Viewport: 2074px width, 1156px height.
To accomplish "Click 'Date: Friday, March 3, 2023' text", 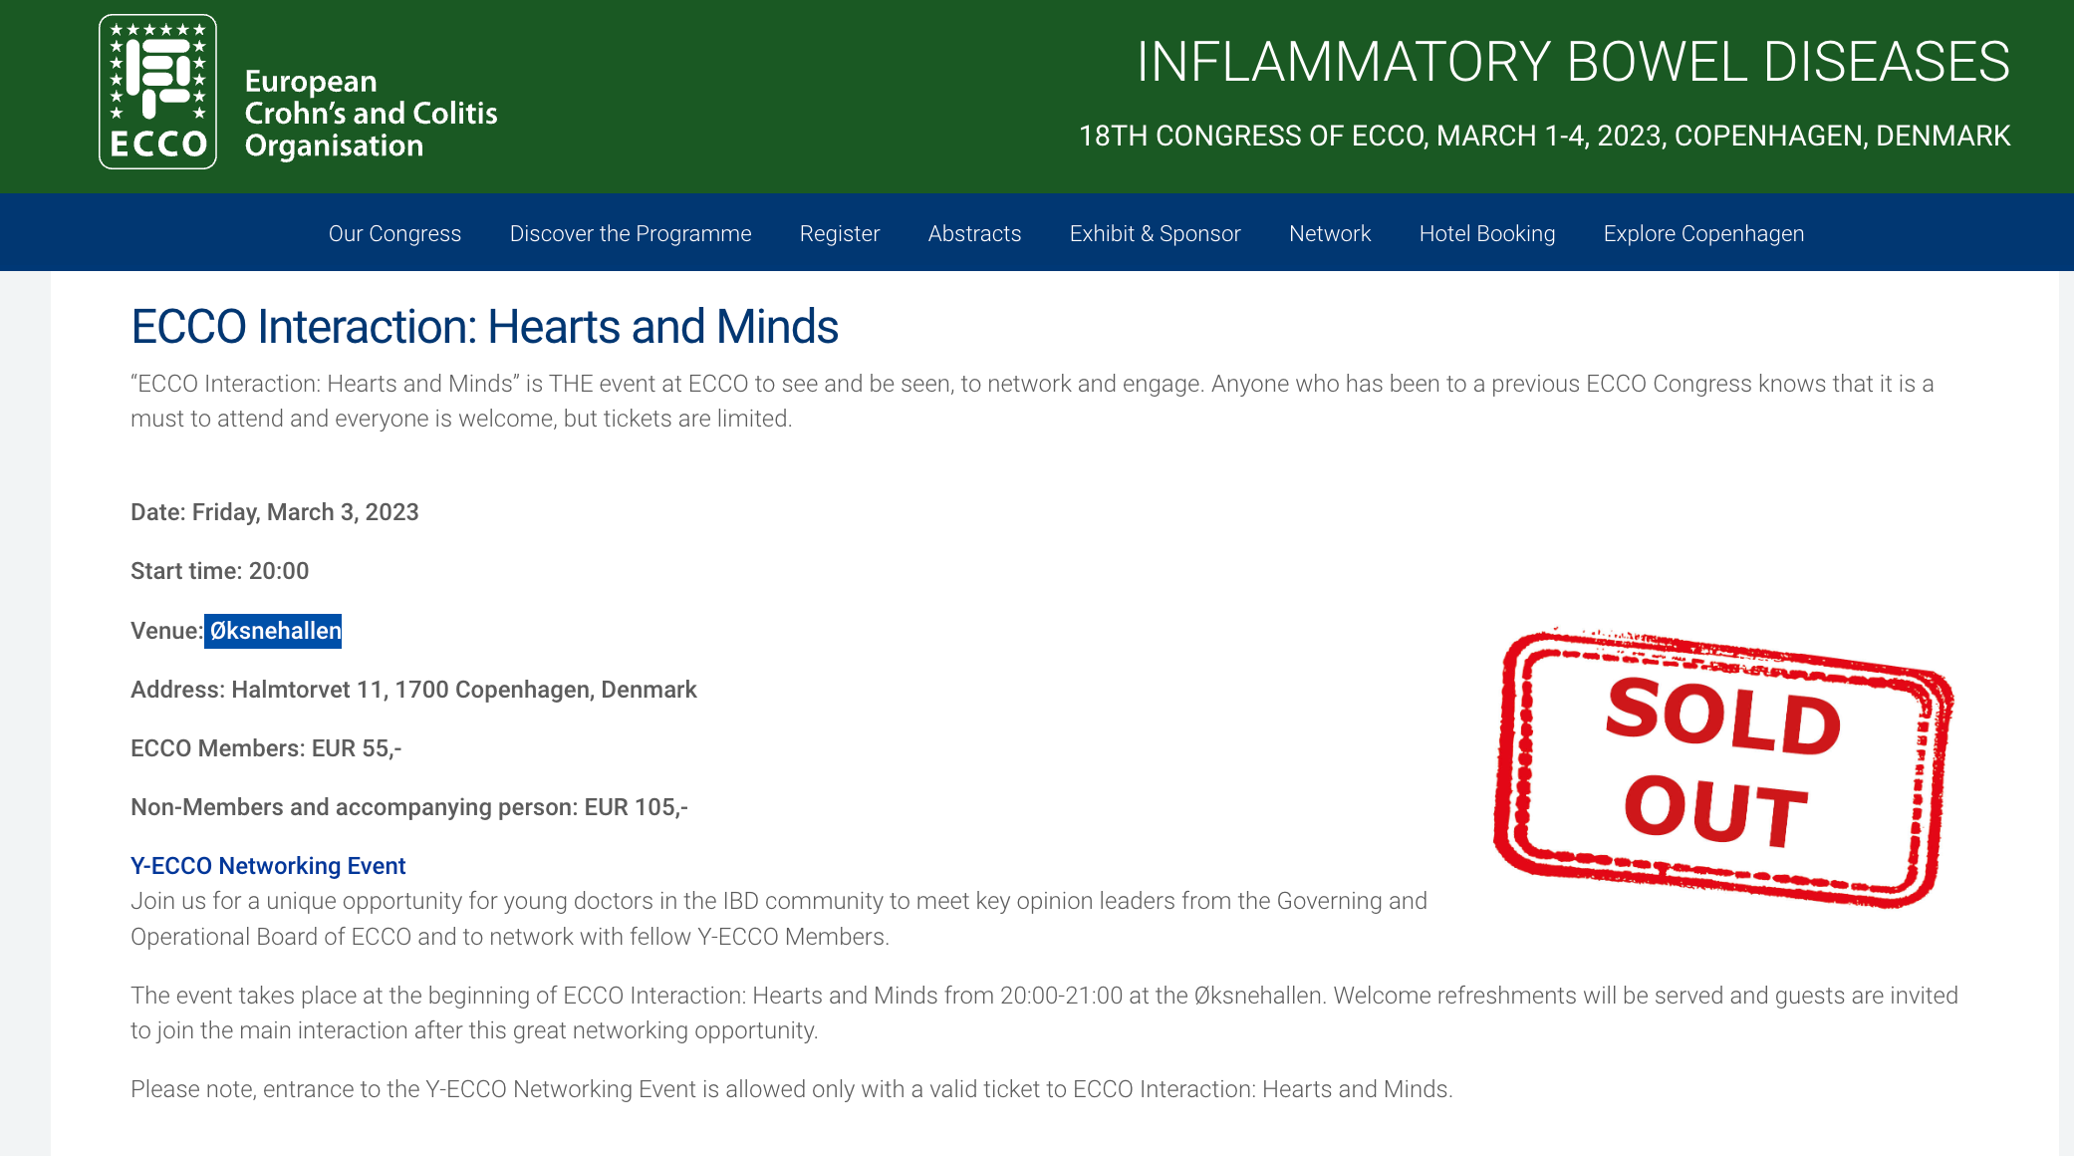I will pos(275,512).
